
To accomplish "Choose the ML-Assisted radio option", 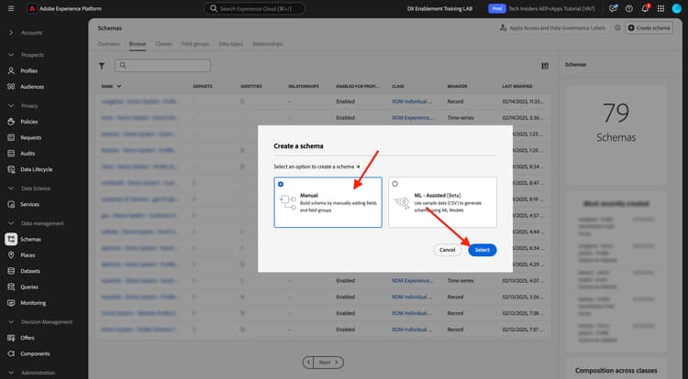I will click(x=394, y=184).
